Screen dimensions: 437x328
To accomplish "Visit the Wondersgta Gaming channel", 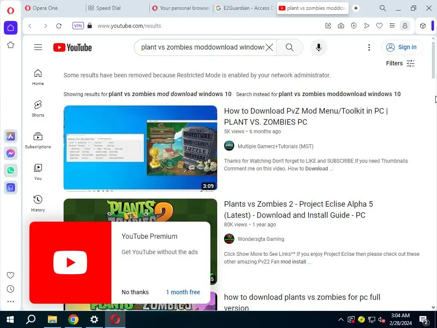I will pos(261,239).
